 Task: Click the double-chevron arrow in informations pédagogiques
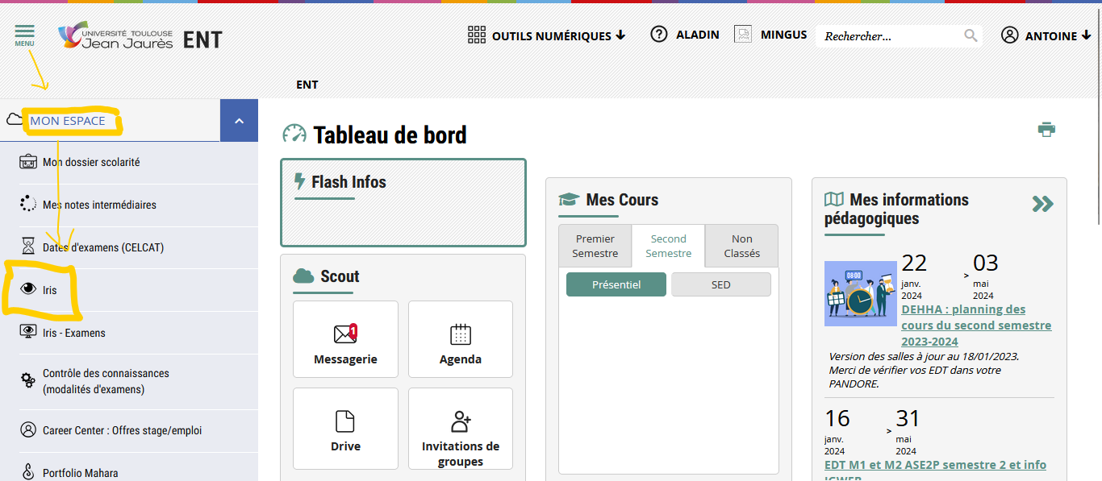1043,204
